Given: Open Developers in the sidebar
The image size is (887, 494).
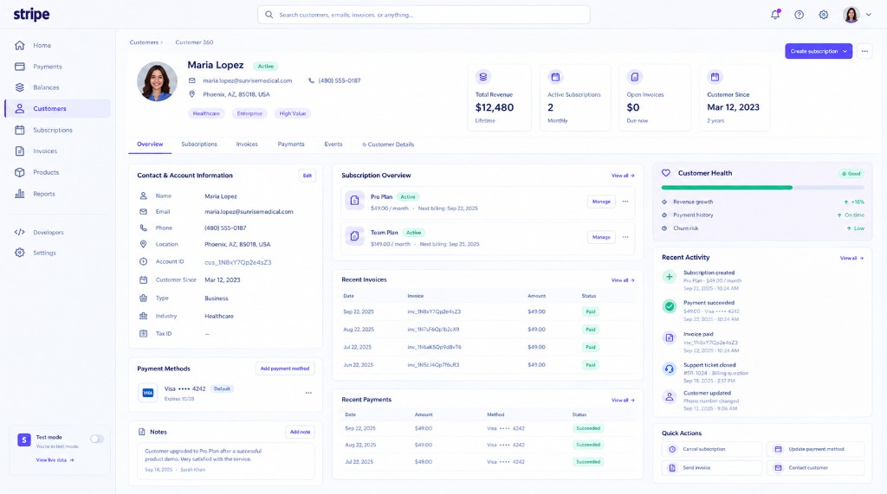Looking at the screenshot, I should pyautogui.click(x=58, y=233).
